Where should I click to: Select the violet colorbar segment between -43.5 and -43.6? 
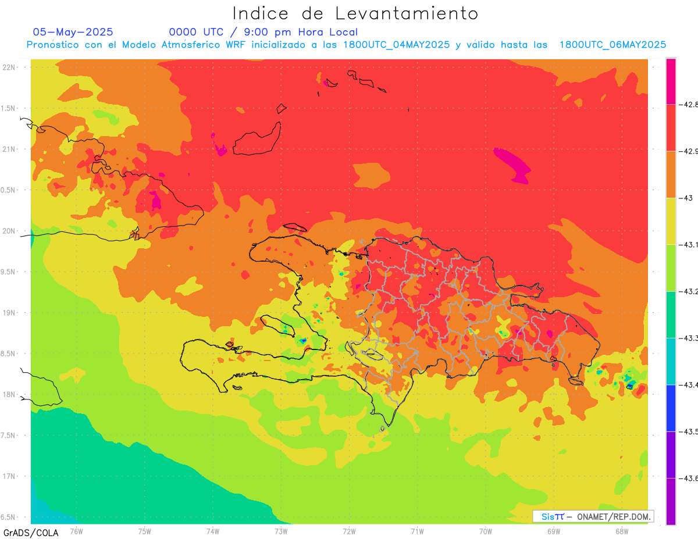tap(671, 455)
